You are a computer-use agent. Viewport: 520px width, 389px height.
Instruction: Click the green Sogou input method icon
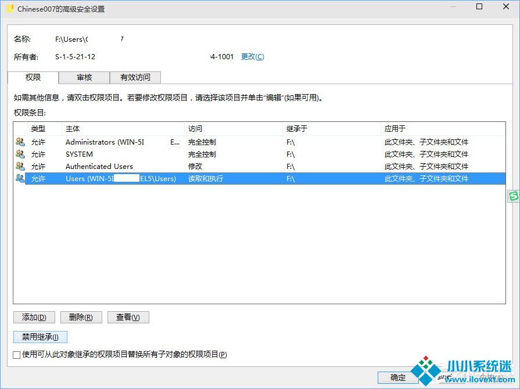[514, 196]
